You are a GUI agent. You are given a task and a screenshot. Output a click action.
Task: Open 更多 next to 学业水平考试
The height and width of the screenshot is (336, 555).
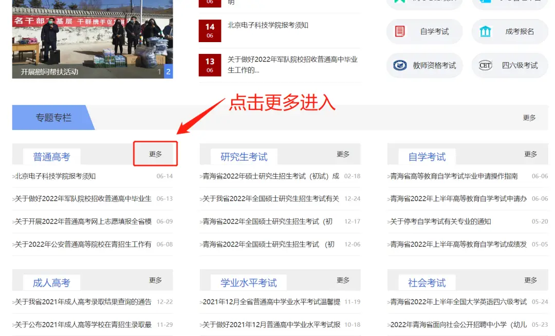coord(343,280)
